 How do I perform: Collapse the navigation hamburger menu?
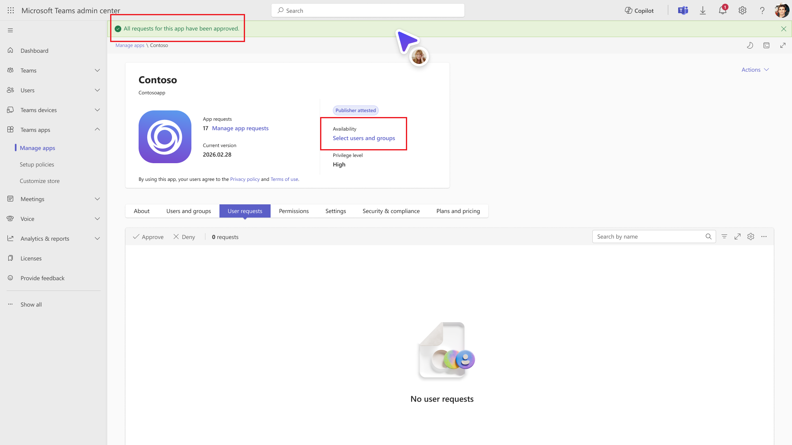[10, 30]
